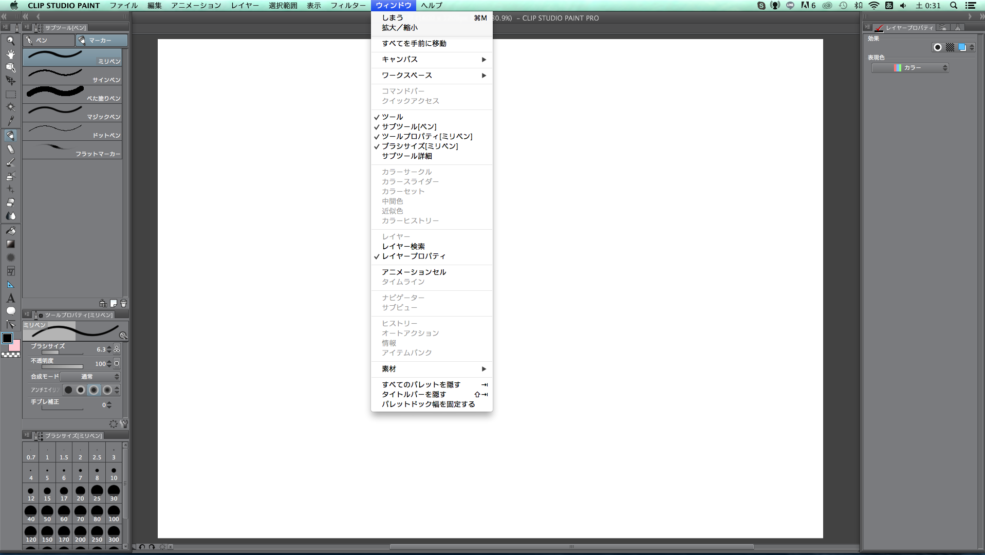Click the 不透明度 opacity slider
This screenshot has width=985, height=555.
coord(62,367)
